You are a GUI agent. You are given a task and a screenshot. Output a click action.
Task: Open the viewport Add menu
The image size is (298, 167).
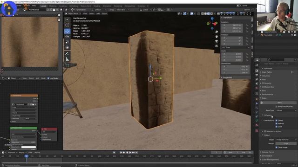pyautogui.click(x=98, y=13)
